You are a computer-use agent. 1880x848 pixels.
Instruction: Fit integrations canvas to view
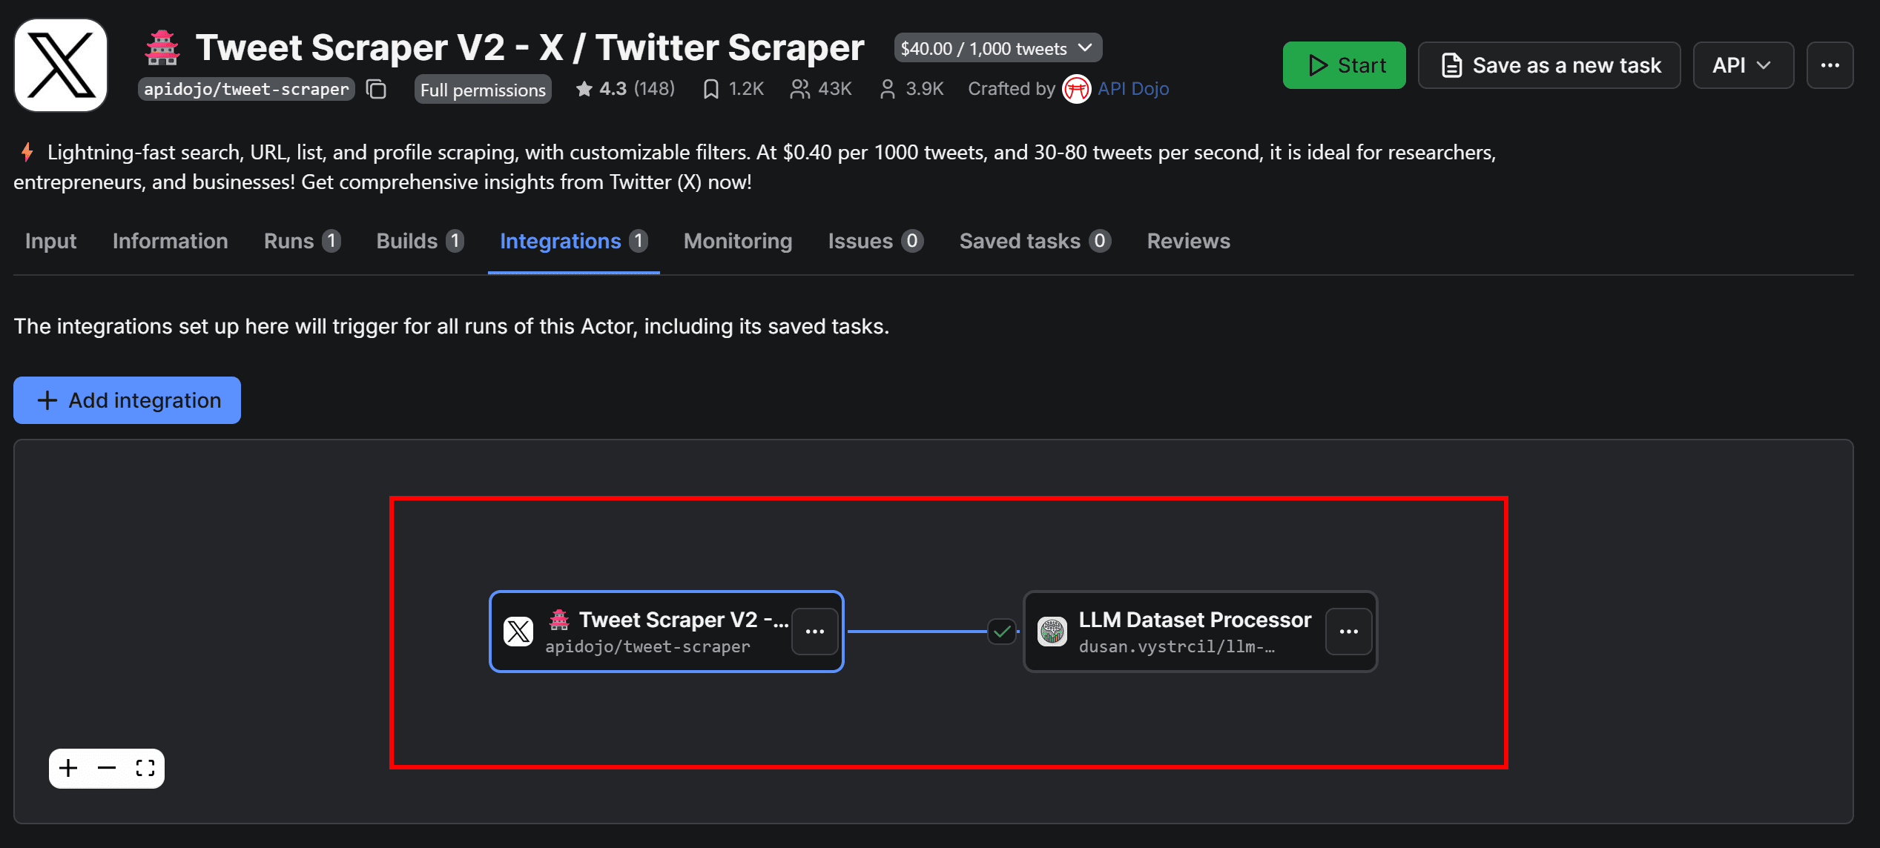pyautogui.click(x=145, y=768)
